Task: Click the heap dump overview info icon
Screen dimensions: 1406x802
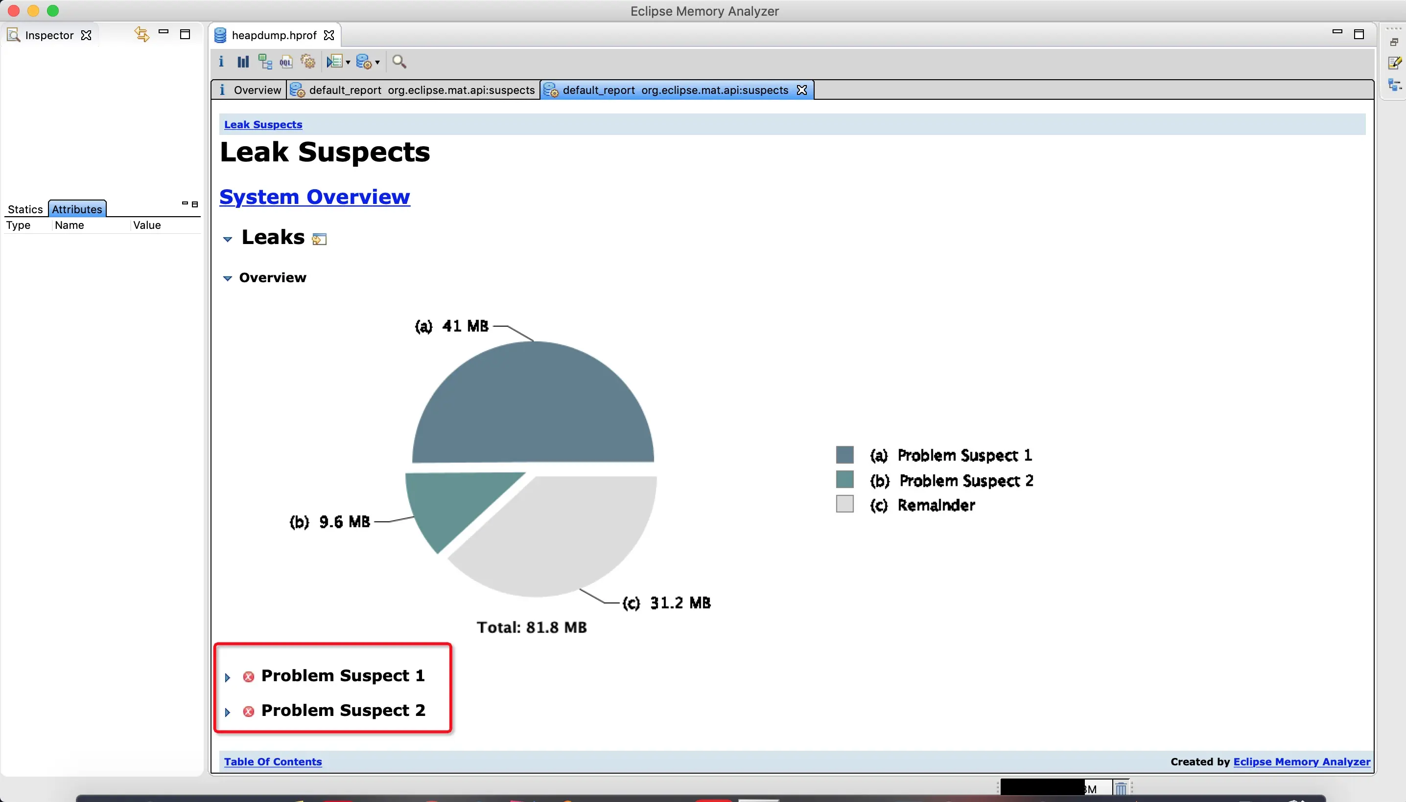Action: pyautogui.click(x=221, y=62)
